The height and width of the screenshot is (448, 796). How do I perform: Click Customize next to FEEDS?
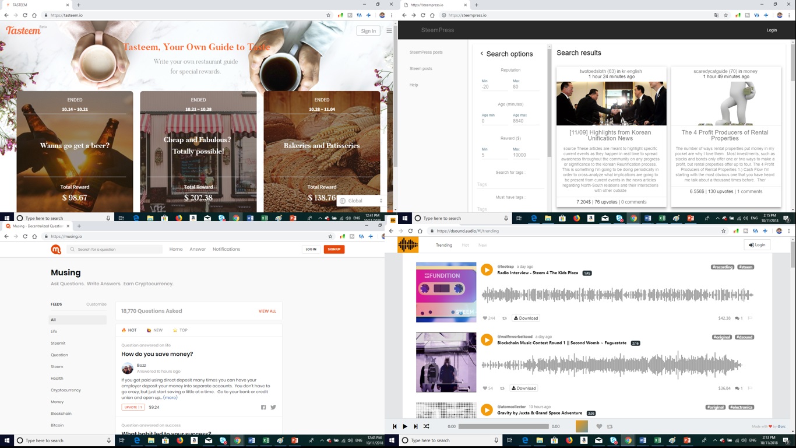[x=97, y=304]
